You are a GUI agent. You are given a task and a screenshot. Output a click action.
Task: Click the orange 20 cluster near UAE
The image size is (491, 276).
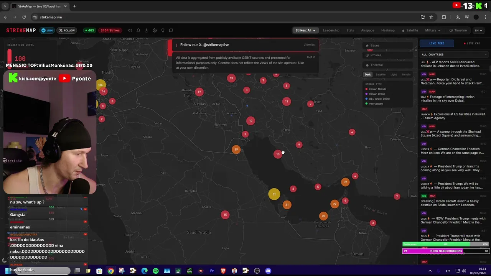323,216
